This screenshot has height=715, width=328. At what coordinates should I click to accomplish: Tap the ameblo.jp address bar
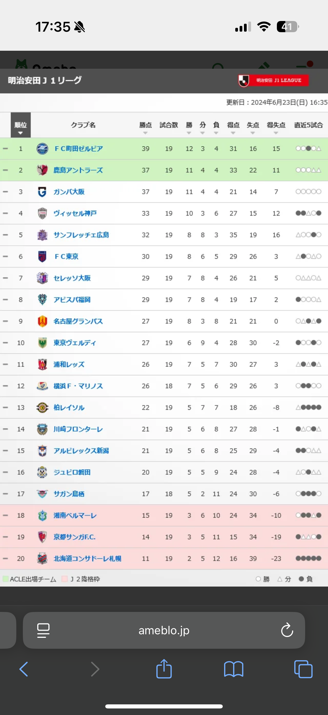pos(164,630)
